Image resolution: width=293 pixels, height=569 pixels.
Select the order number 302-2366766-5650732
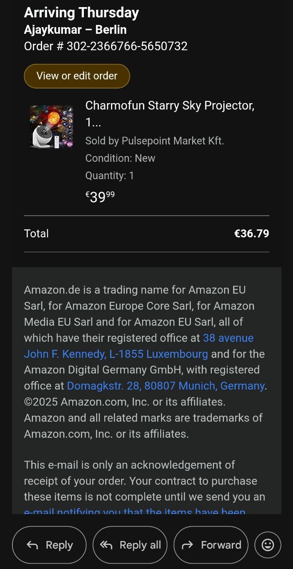click(x=127, y=46)
